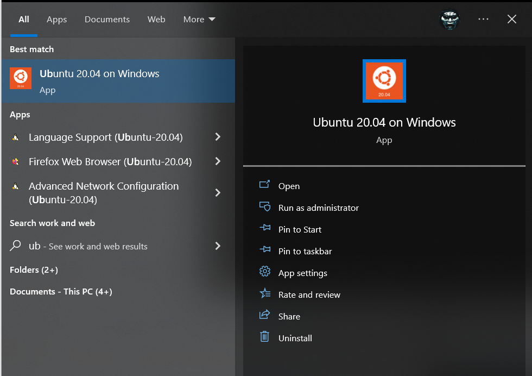Click the large Ubuntu 20.04 logo tile
This screenshot has width=532, height=376.
coord(384,81)
